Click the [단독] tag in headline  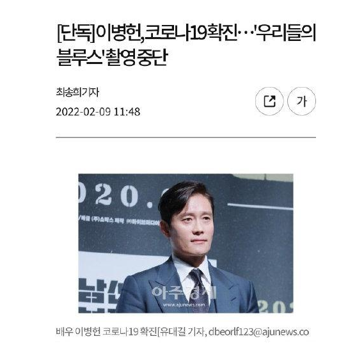pos(76,33)
